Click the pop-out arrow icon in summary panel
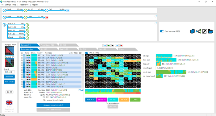 click(79, 90)
